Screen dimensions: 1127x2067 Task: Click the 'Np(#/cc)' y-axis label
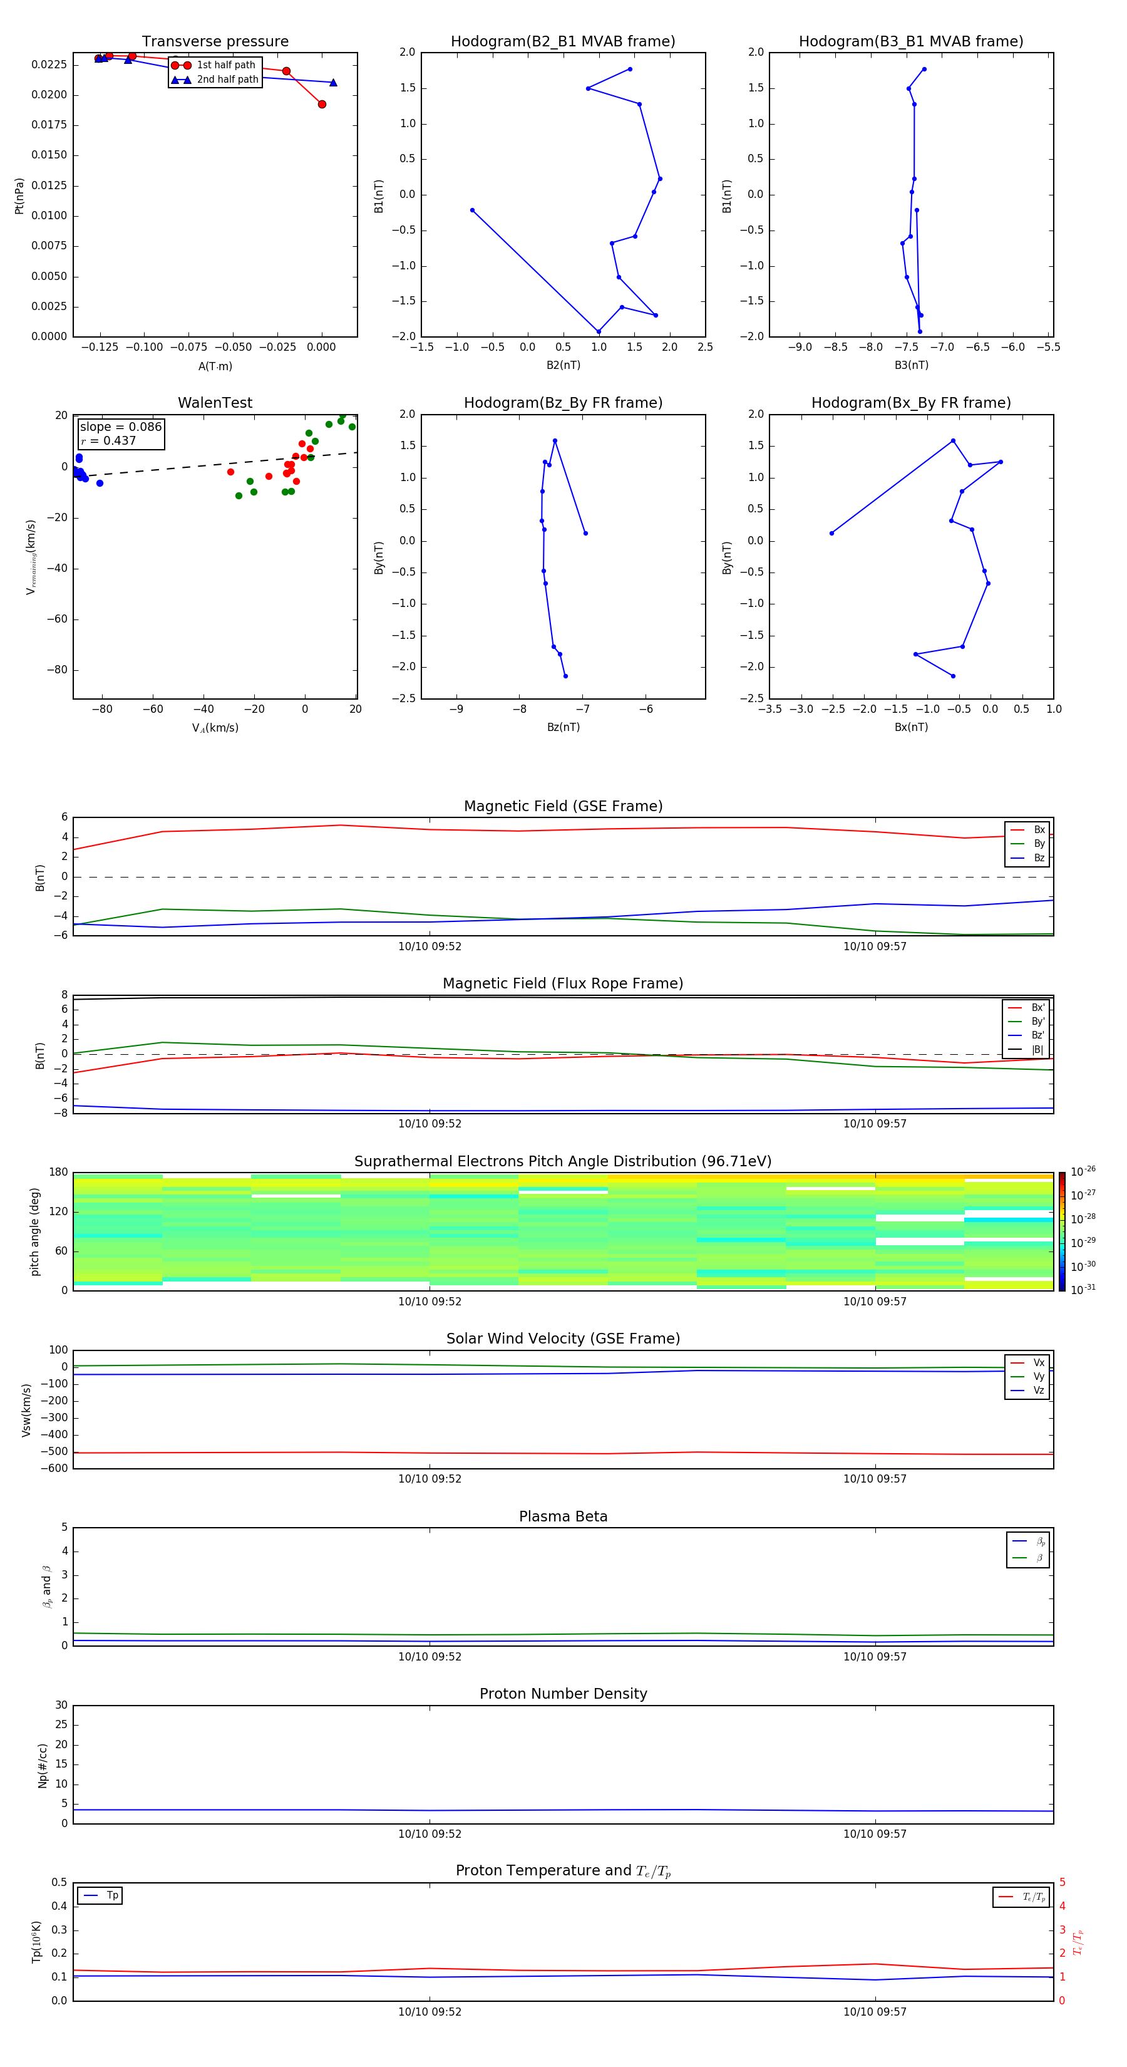42,1765
